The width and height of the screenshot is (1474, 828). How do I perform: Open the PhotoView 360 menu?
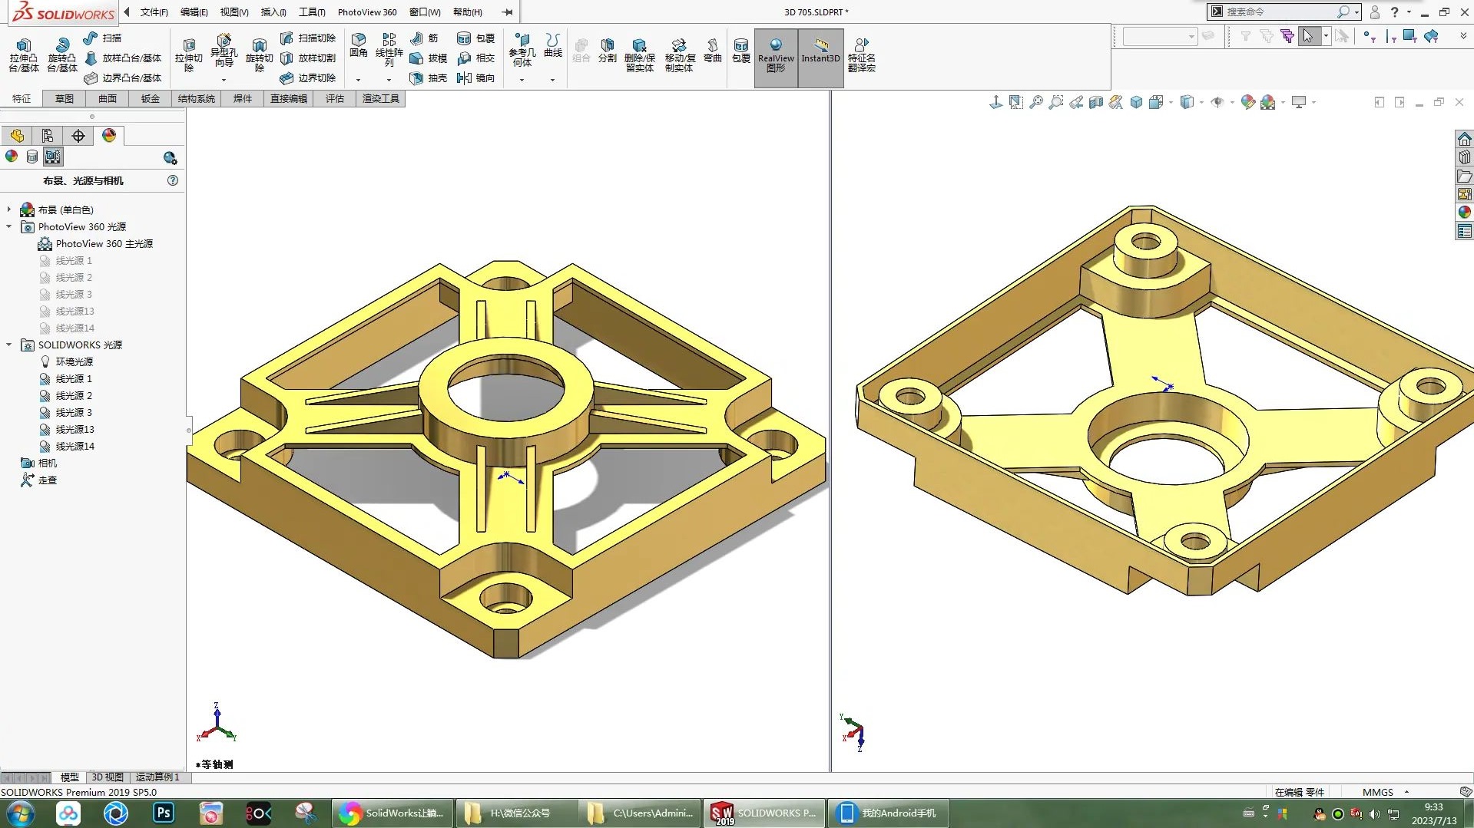pos(367,12)
